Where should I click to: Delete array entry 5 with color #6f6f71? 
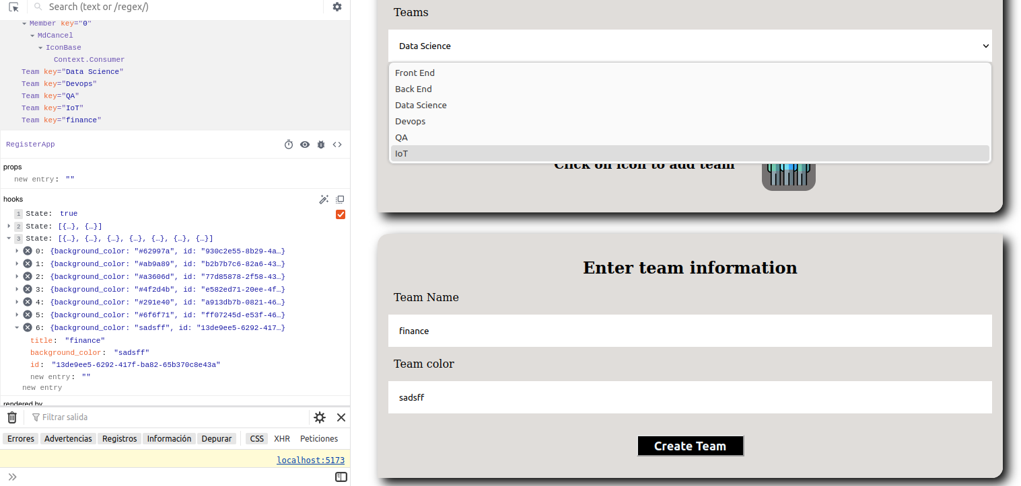coord(28,315)
